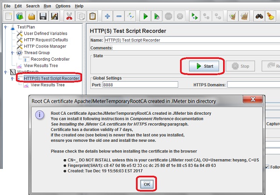Collapse the HTTP(S) Test Script Recorder node
Screen dimensions: 280x195
point(12,78)
